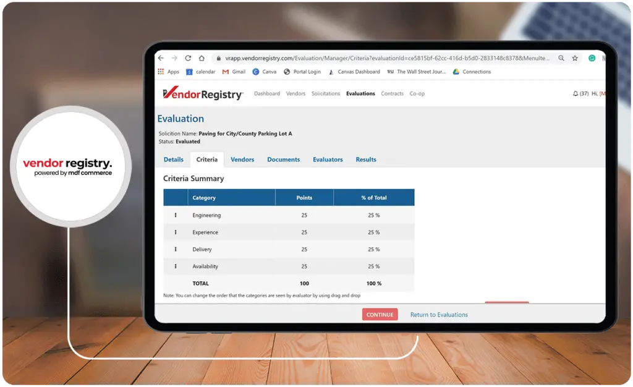This screenshot has height=387, width=633.
Task: Open notifications bell showing 37
Action: 580,93
